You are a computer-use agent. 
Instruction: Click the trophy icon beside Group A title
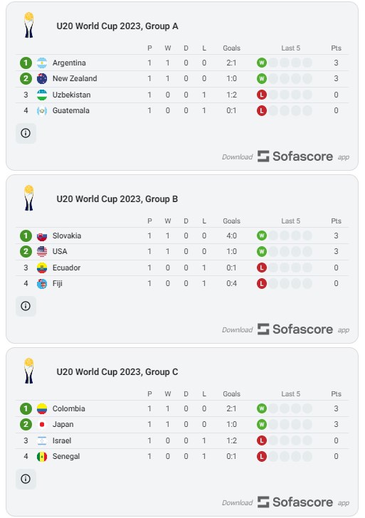click(29, 25)
